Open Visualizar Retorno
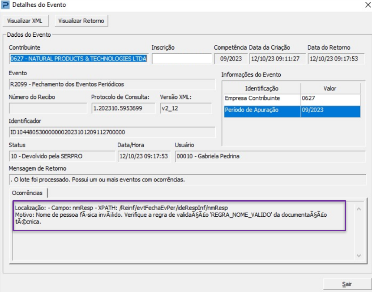 (81, 21)
